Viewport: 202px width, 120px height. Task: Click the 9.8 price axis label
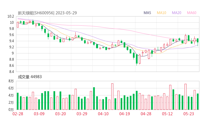[11, 29]
